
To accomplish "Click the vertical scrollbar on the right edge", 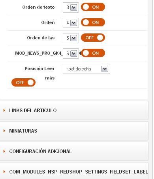I will 153,89.
